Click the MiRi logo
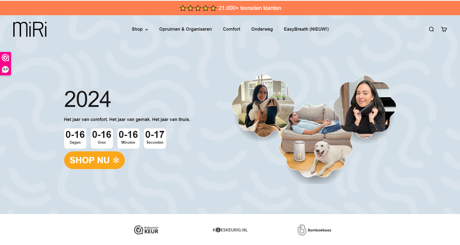 tap(30, 29)
